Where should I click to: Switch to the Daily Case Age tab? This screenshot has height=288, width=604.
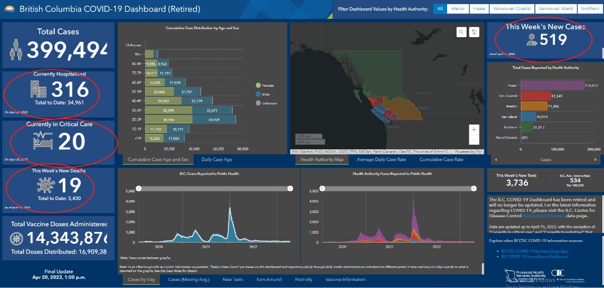coord(217,159)
